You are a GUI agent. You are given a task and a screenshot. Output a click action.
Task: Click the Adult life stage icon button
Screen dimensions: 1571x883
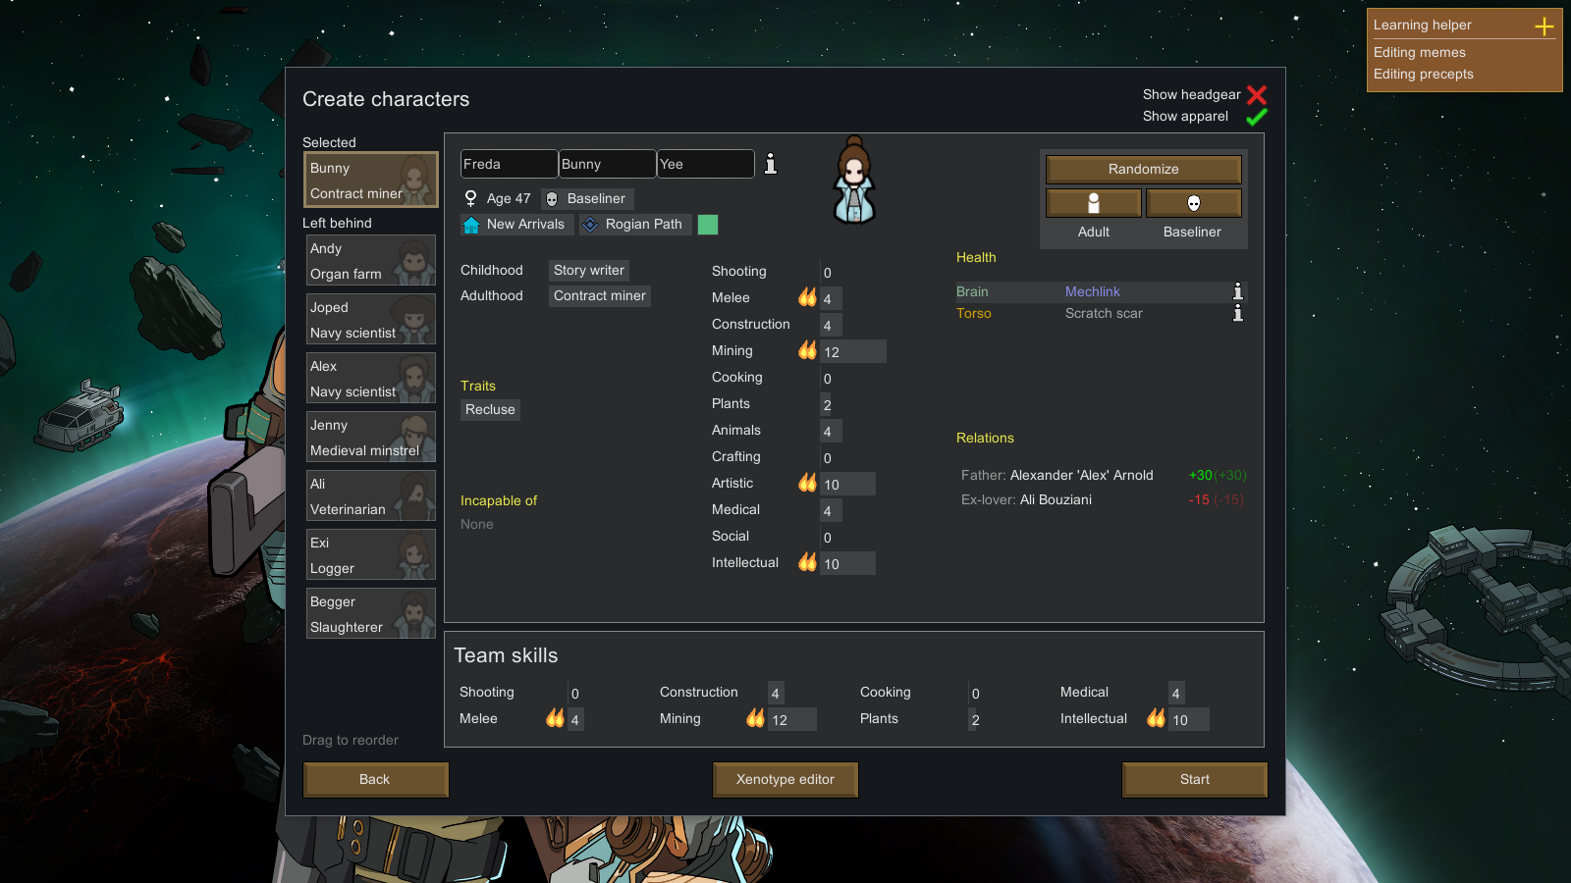(1094, 203)
